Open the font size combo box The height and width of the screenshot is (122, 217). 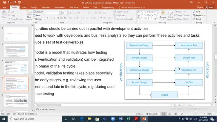(x=65, y=13)
